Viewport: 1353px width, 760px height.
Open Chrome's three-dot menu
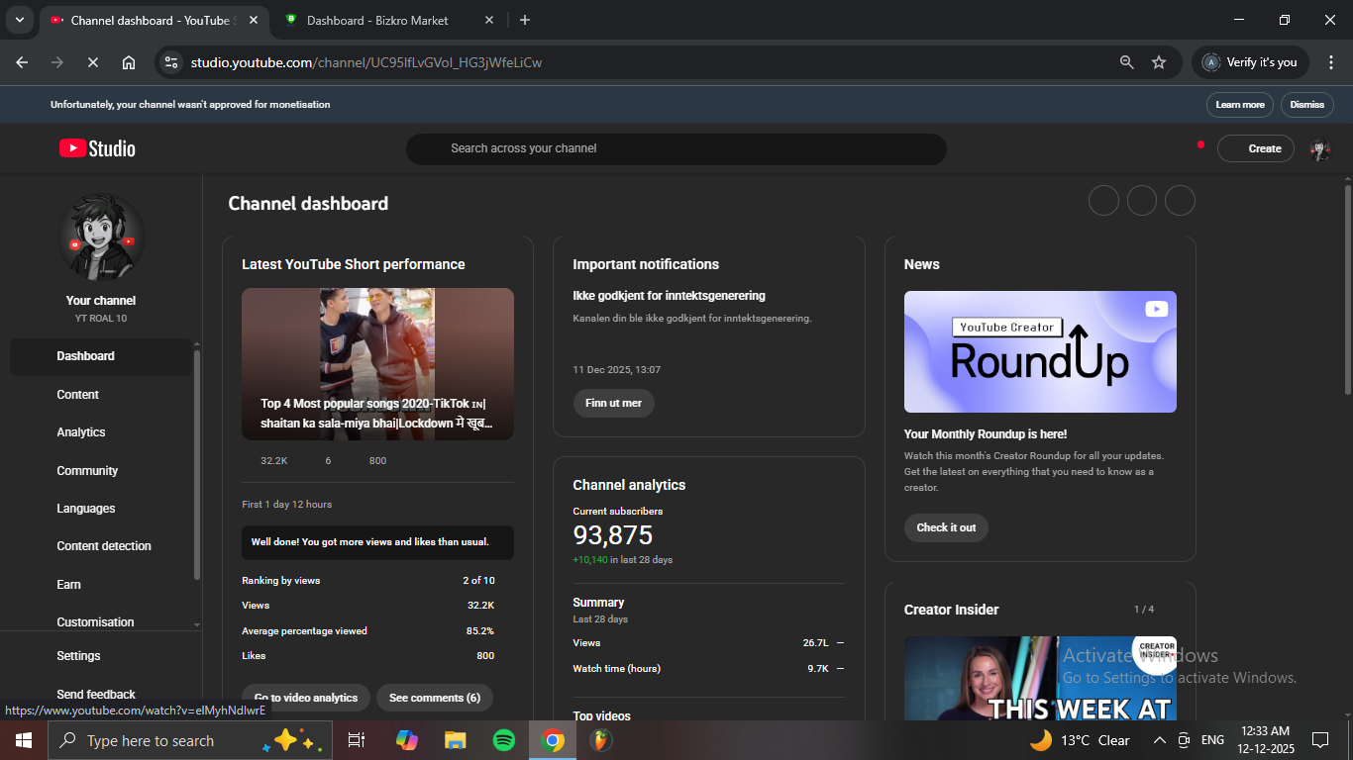point(1331,62)
